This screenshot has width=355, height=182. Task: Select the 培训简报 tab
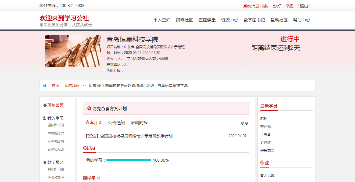tap(139, 122)
